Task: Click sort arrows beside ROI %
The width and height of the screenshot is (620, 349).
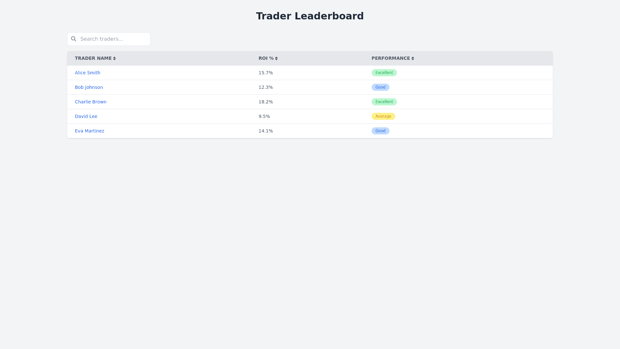Action: point(276,58)
